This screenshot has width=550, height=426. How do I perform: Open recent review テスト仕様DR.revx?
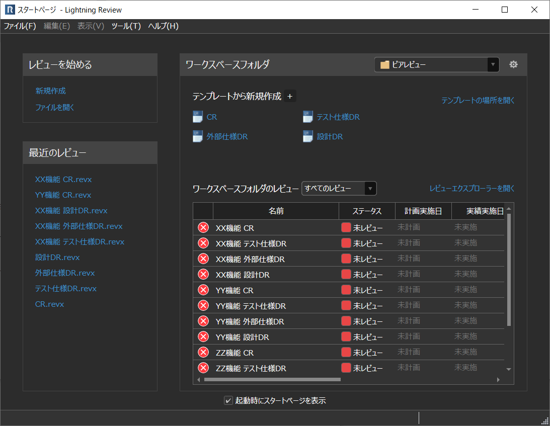66,288
